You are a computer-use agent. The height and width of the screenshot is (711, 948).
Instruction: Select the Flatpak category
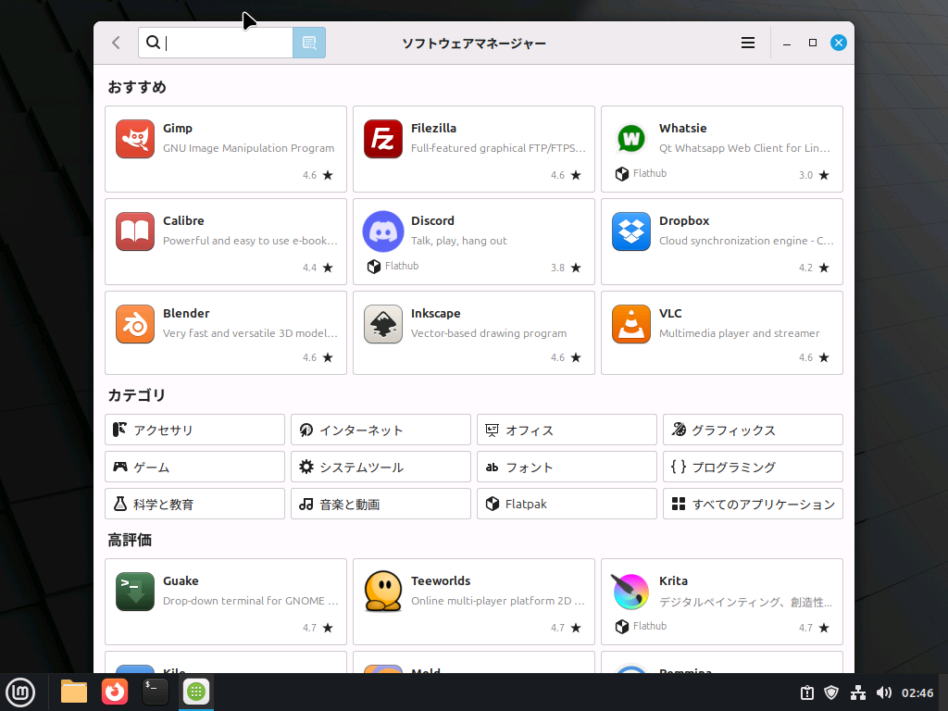click(567, 505)
